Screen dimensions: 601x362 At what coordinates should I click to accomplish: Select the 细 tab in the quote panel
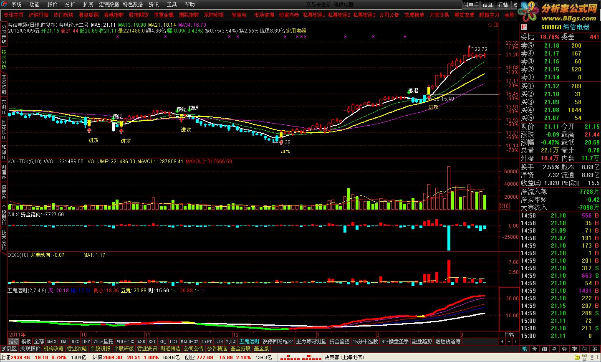(545, 349)
